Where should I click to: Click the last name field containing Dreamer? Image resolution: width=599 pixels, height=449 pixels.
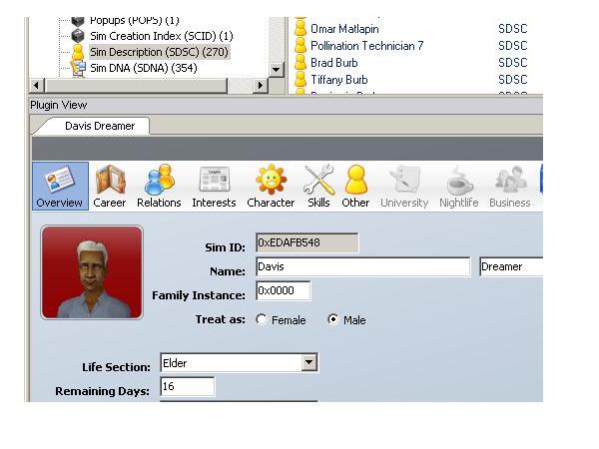point(511,266)
